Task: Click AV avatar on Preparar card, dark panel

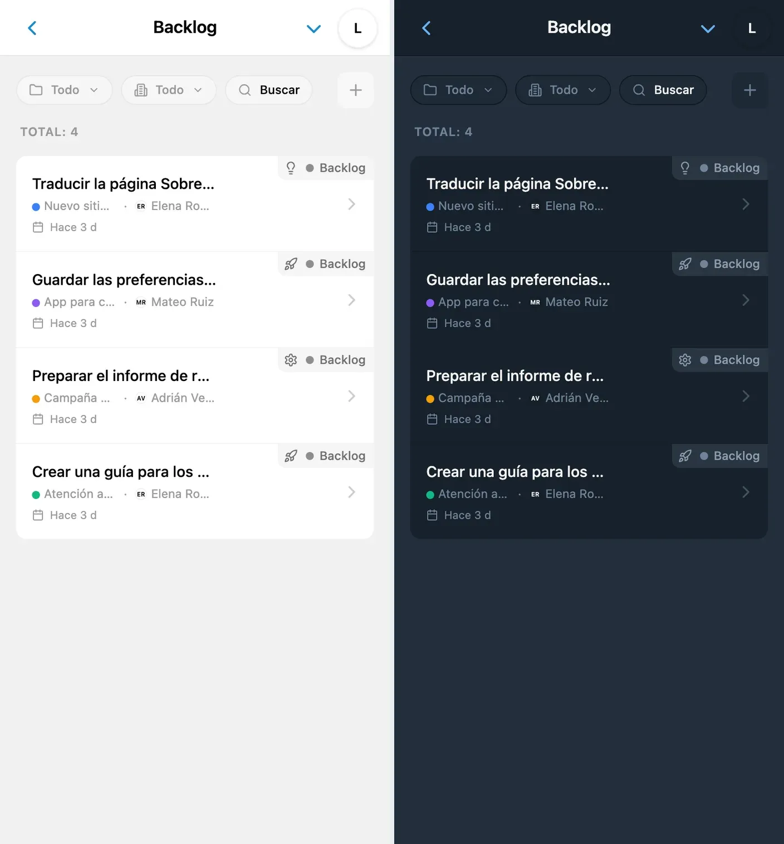Action: 535,398
